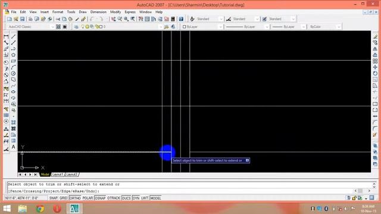Image resolution: width=381 pixels, height=214 pixels.
Task: Open the Standard text style dropdown
Action: [x=210, y=19]
